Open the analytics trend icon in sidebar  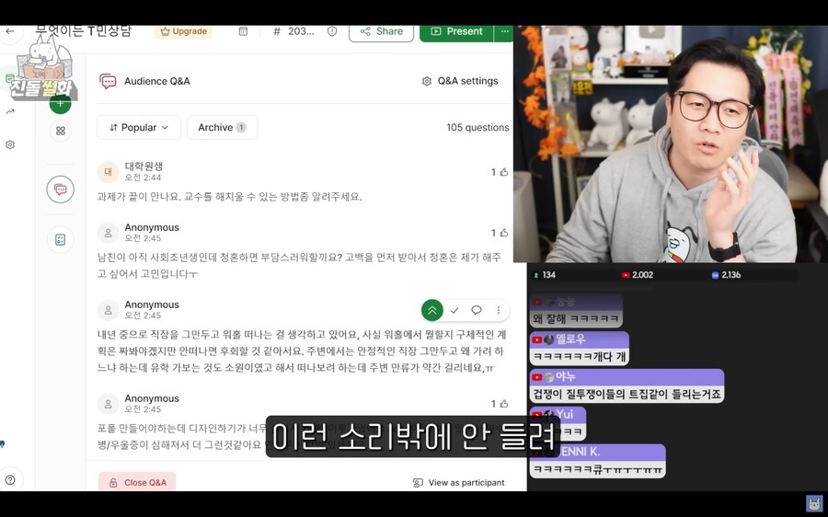click(x=10, y=111)
